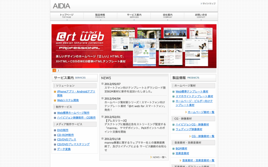Click the 2012/02/01 news date
This screenshot has height=167, width=268.
(112, 117)
